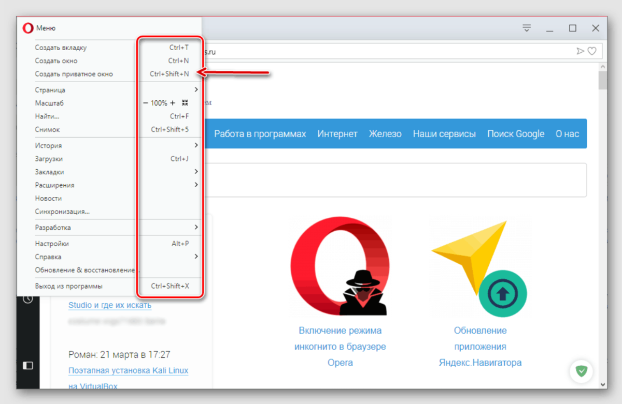Open the tab menu icon in title bar
The width and height of the screenshot is (622, 404).
click(527, 28)
